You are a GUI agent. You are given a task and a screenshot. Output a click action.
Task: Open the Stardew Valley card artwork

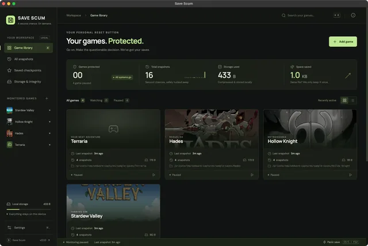tap(113, 203)
